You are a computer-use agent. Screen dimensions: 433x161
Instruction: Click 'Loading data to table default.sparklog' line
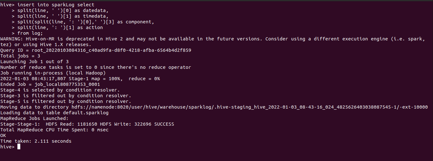(54, 113)
